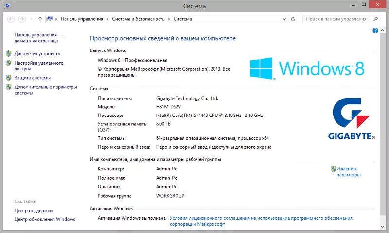Image resolution: width=389 pixels, height=233 pixels.
Task: Open 'Диспетчер устройств' link
Action: 37,53
